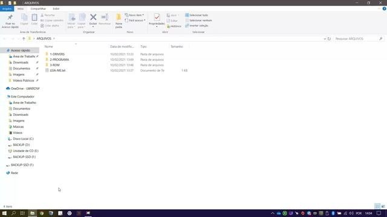Screen dimensions: 387x217
Task: Click the Renomear icon
Action: 105,17
